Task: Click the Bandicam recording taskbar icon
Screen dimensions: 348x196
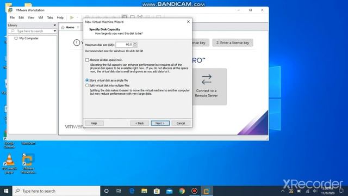Action: click(195, 191)
